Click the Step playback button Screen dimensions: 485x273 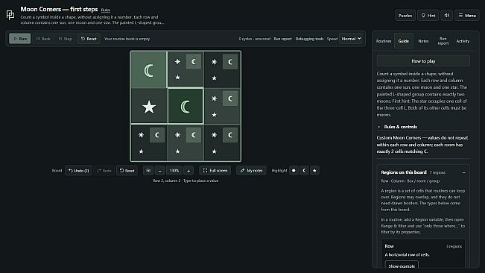(x=66, y=39)
